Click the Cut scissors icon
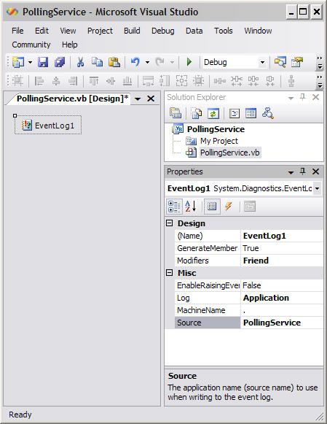 pyautogui.click(x=80, y=62)
